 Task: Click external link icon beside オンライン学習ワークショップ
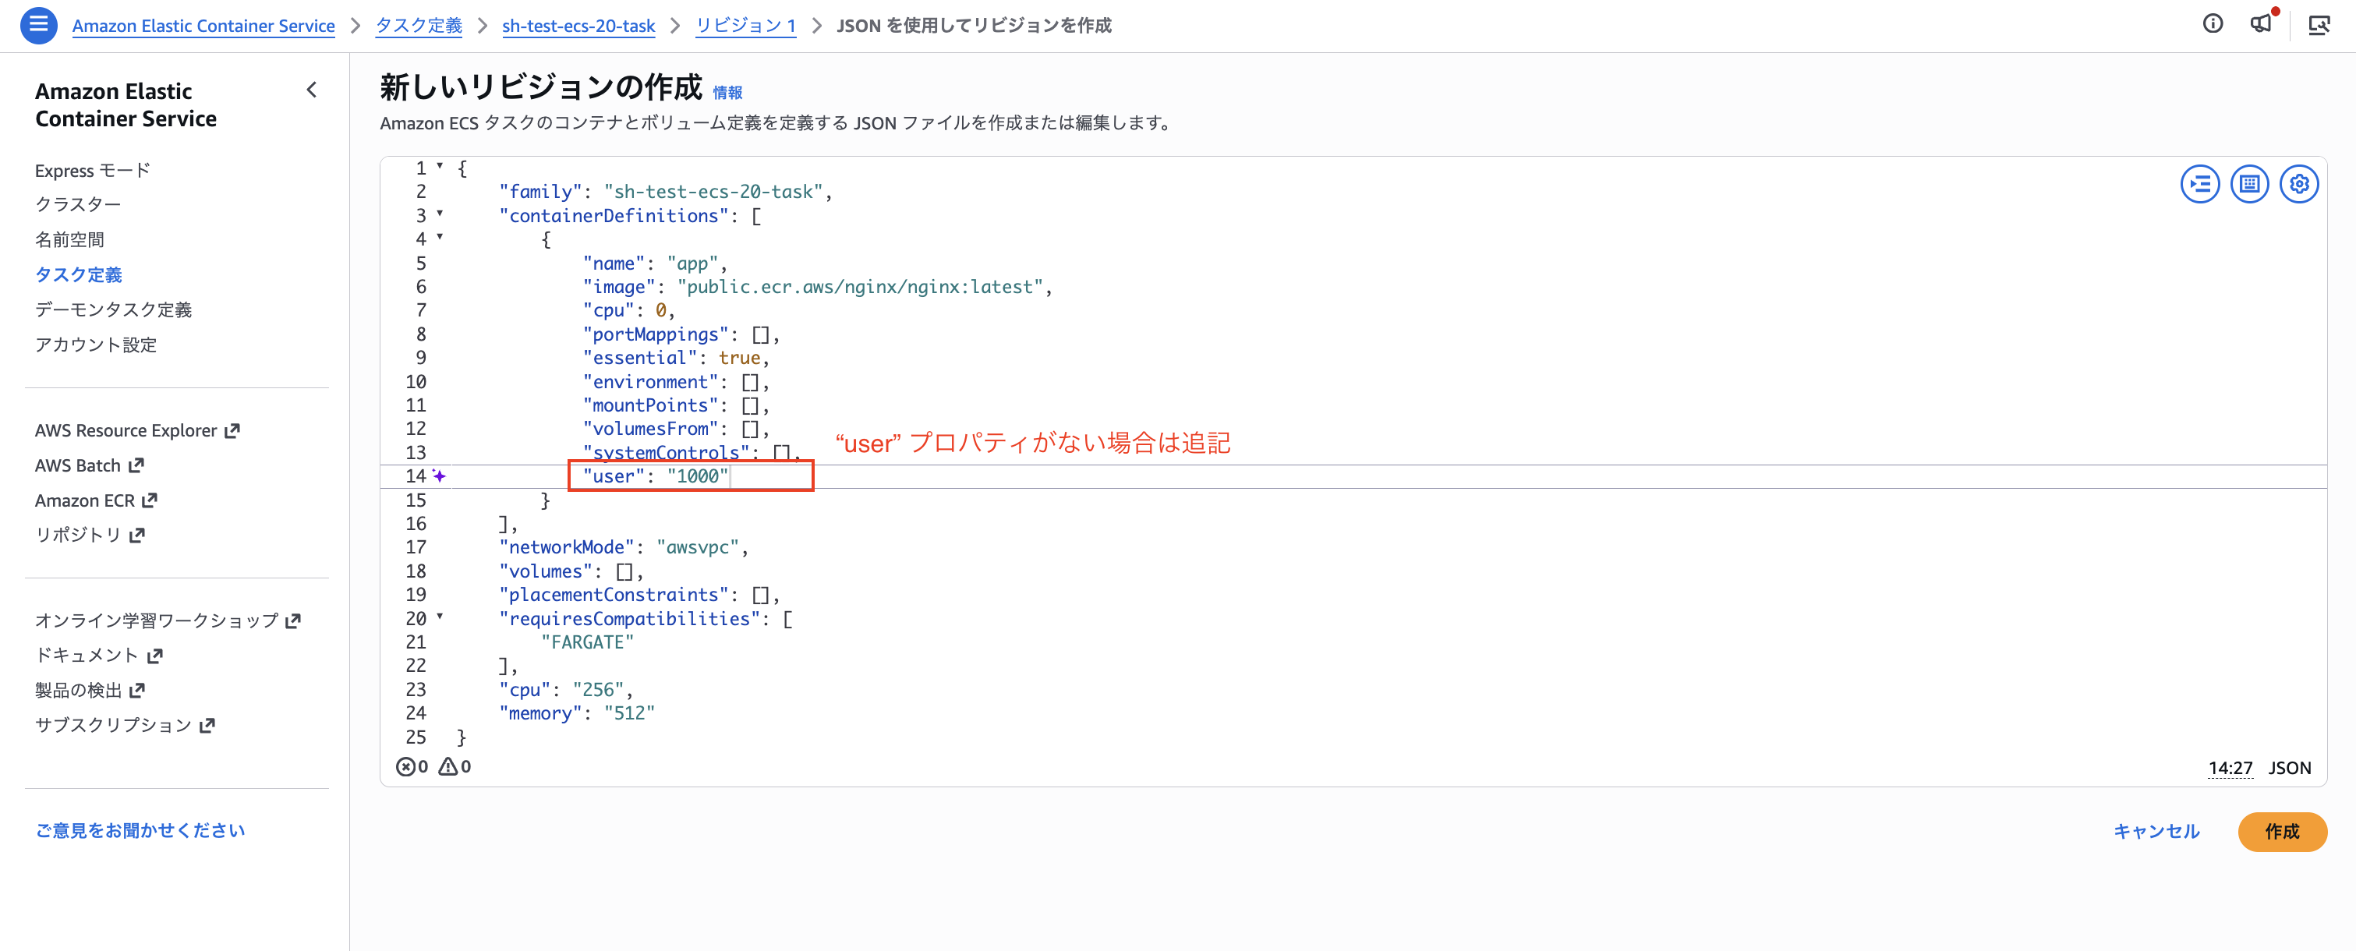pos(292,621)
